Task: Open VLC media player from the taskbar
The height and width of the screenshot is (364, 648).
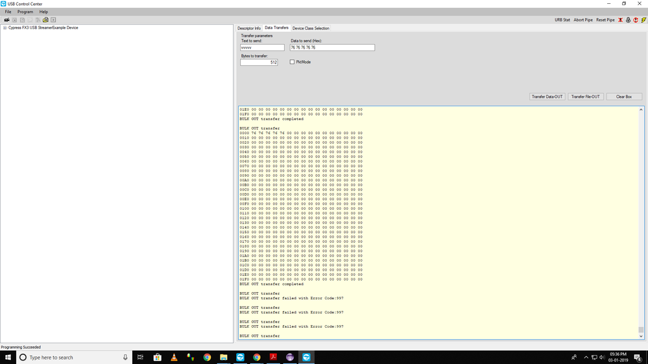Action: [x=174, y=358]
